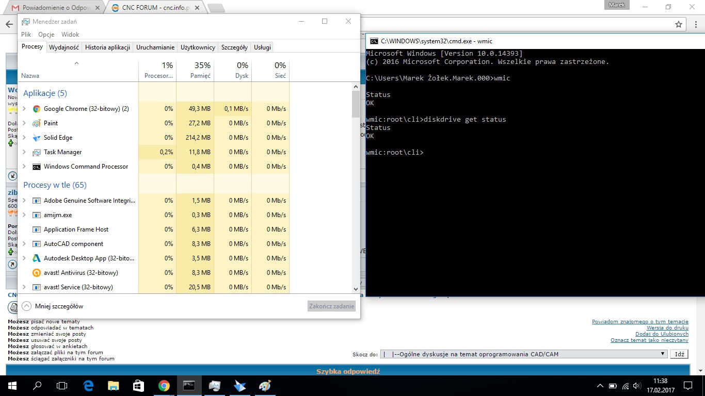Click the process list scrollbar thumb

coord(356,104)
